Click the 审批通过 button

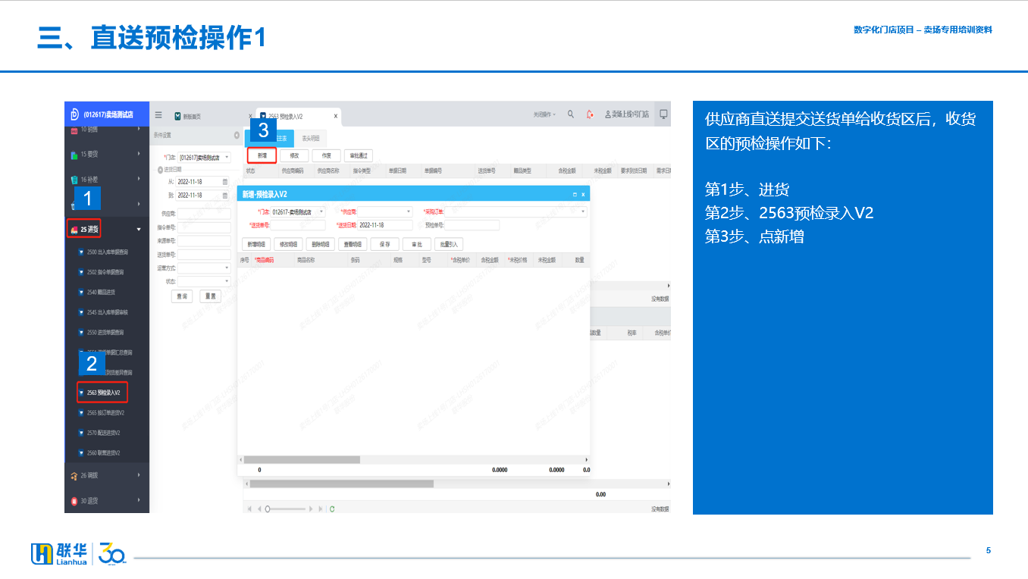(359, 155)
